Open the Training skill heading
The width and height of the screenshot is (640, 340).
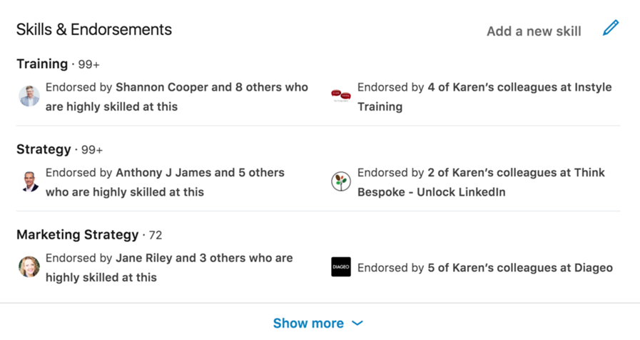42,64
